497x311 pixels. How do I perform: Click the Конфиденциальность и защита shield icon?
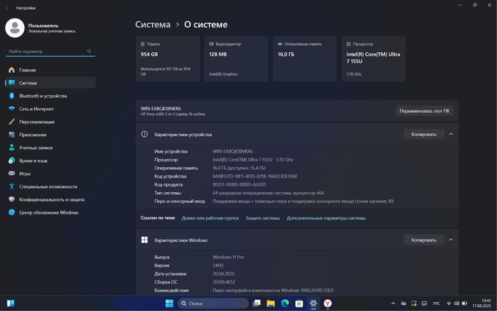[12, 200]
